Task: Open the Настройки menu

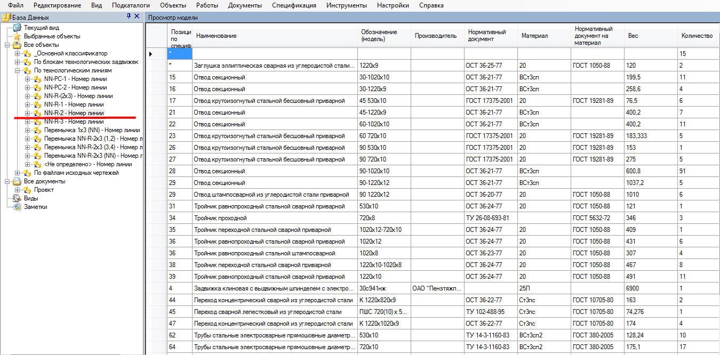Action: (x=393, y=5)
